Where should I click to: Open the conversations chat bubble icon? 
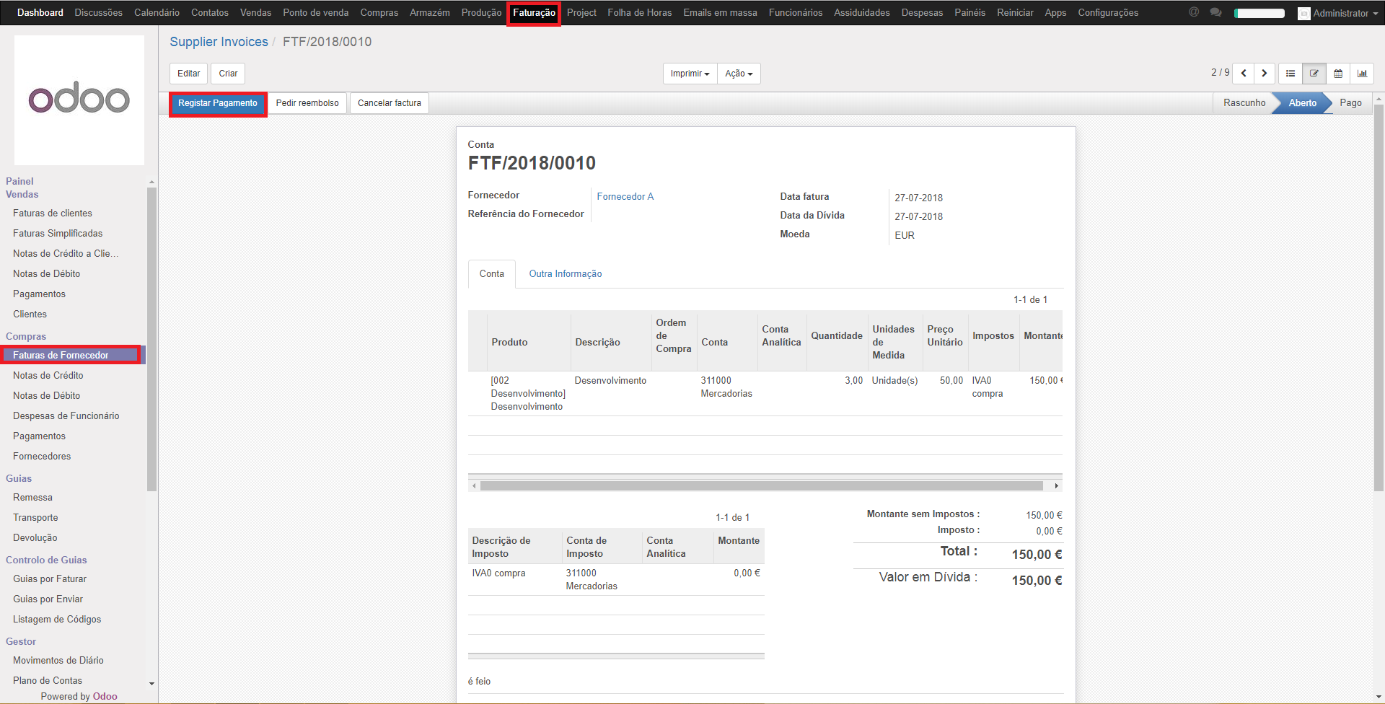pos(1215,12)
